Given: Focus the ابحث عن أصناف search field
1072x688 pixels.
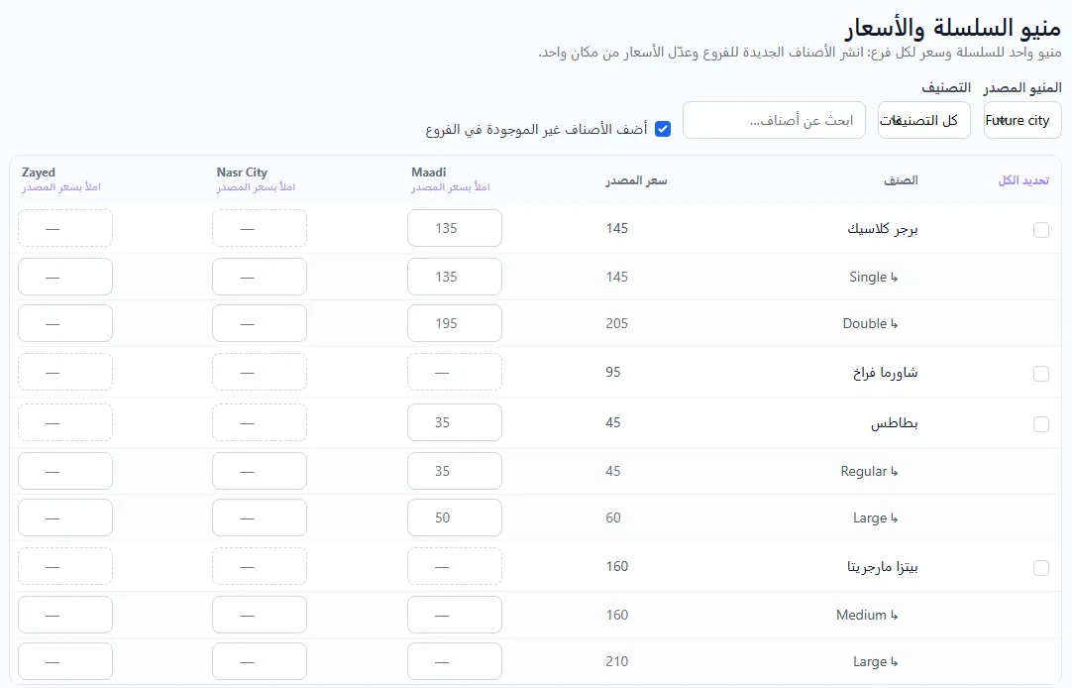Looking at the screenshot, I should (x=774, y=120).
